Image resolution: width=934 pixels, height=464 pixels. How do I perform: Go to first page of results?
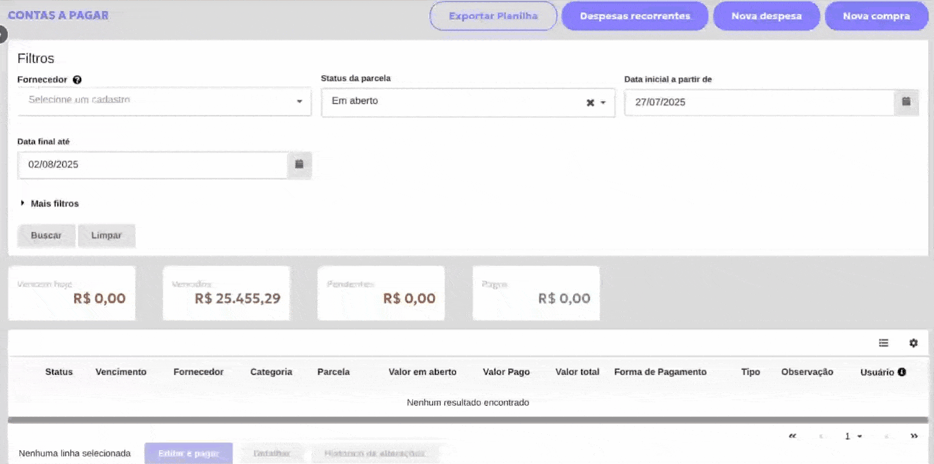792,436
